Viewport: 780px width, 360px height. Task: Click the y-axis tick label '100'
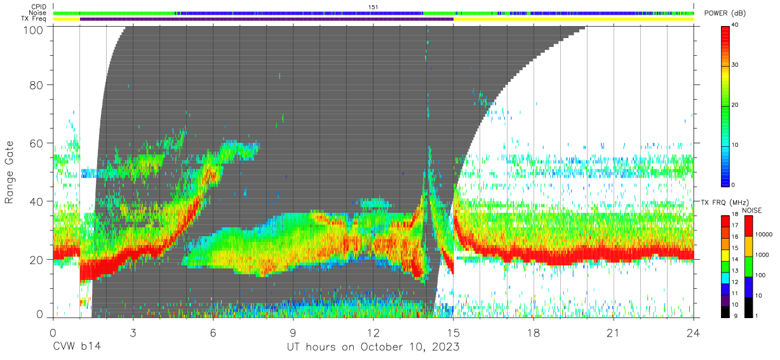tap(34, 30)
